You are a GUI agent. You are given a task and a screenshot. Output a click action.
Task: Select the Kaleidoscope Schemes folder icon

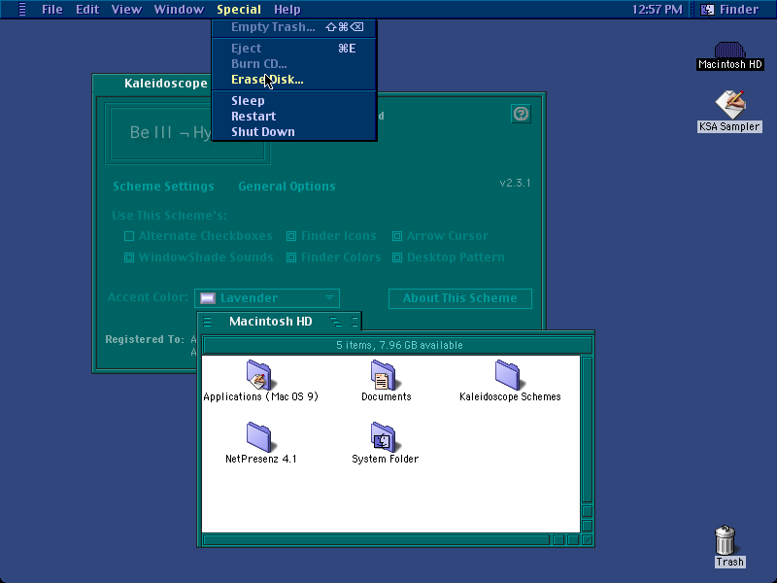tap(507, 374)
